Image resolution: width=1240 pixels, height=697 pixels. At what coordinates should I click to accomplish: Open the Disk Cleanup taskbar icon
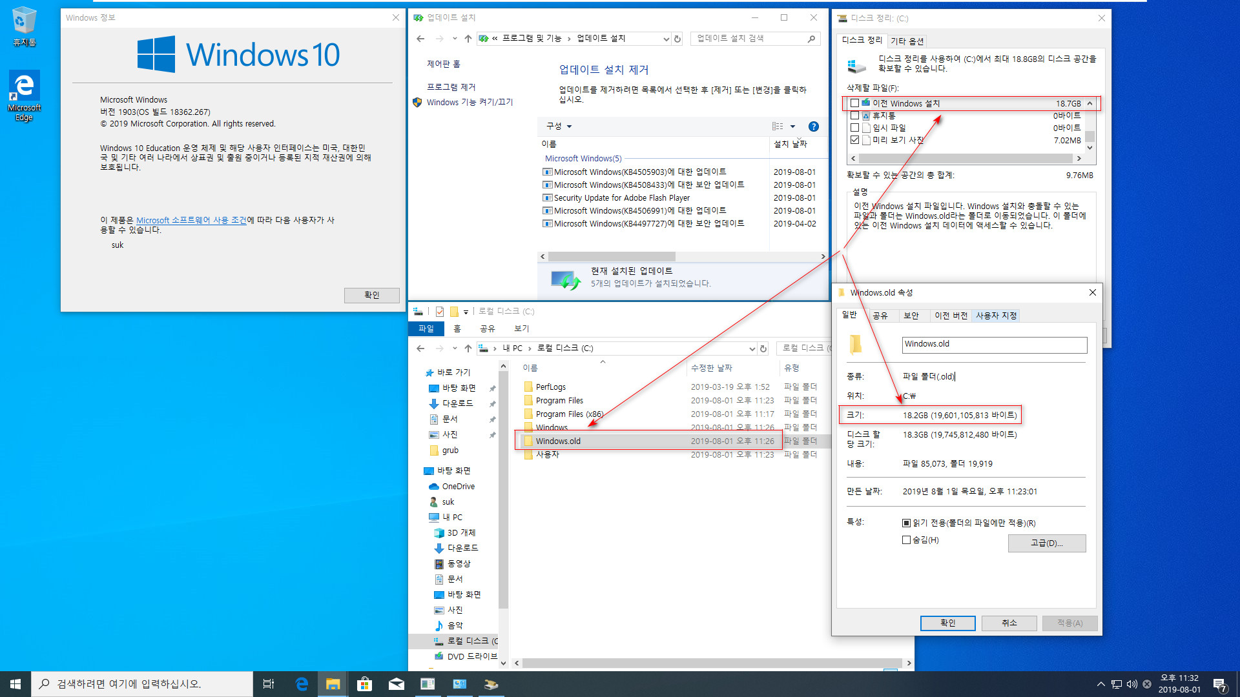(x=491, y=684)
